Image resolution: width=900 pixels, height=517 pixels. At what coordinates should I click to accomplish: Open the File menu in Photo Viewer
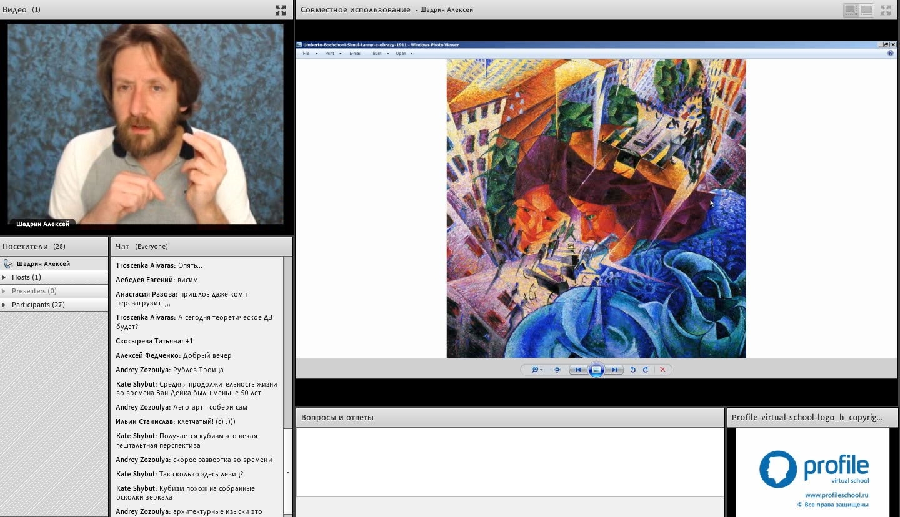310,54
